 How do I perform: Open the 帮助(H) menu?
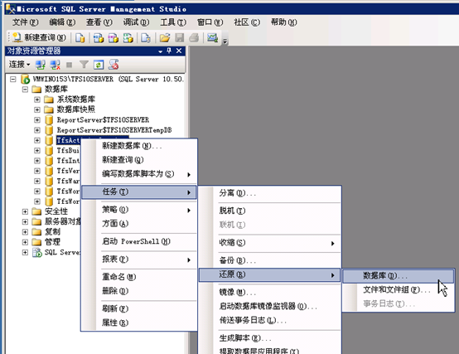(283, 22)
